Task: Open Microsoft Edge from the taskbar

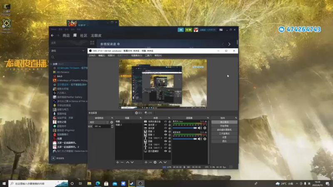Action: coord(98,183)
